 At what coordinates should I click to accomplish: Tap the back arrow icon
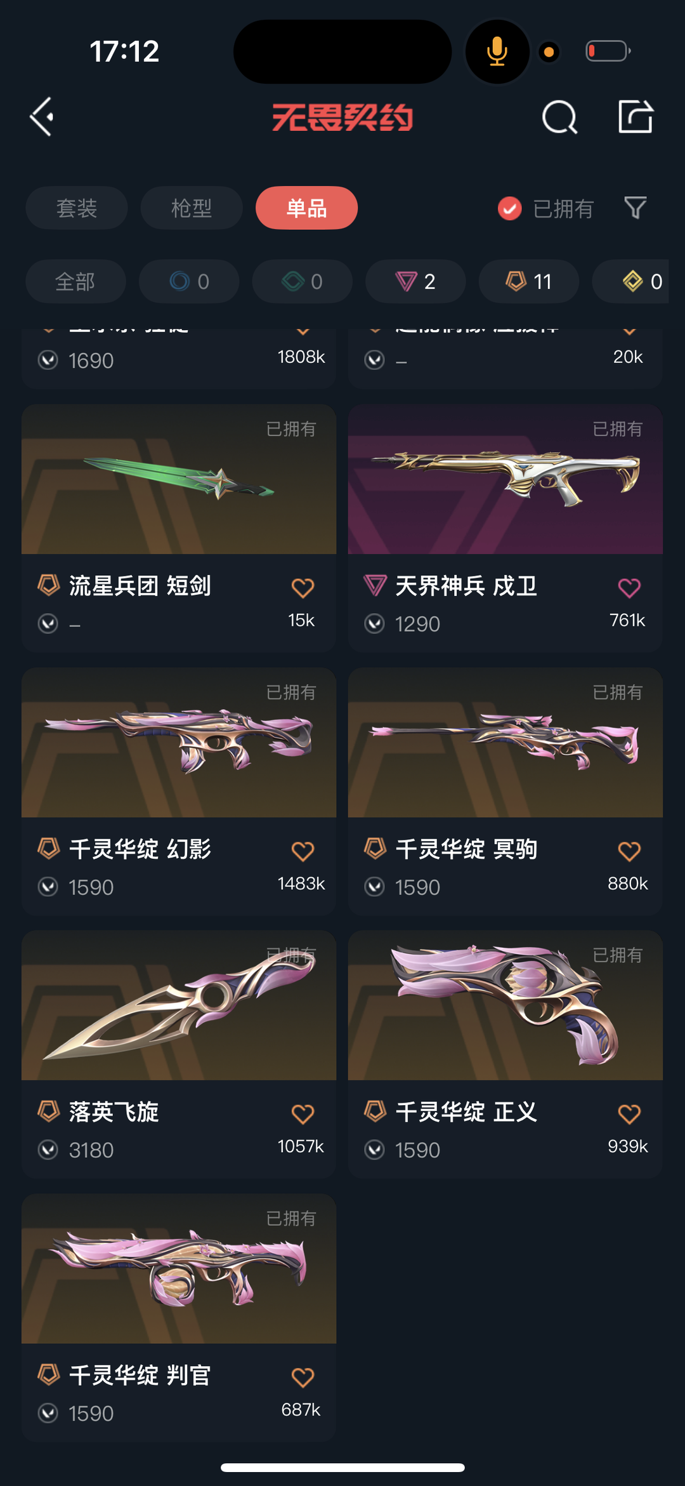tap(42, 117)
